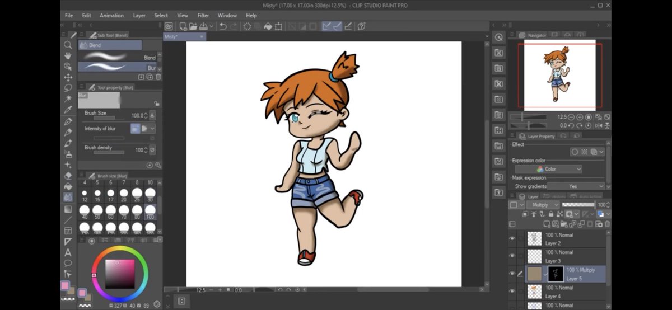
Task: Select the Blend sub tool group
Action: pos(110,45)
